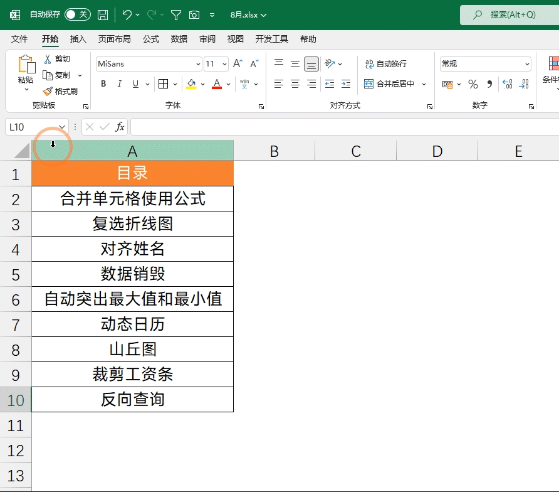Click the Cut (剪切) scissors
This screenshot has width=559, height=492.
point(56,59)
